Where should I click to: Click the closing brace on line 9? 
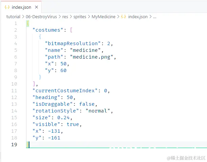coord(40,77)
